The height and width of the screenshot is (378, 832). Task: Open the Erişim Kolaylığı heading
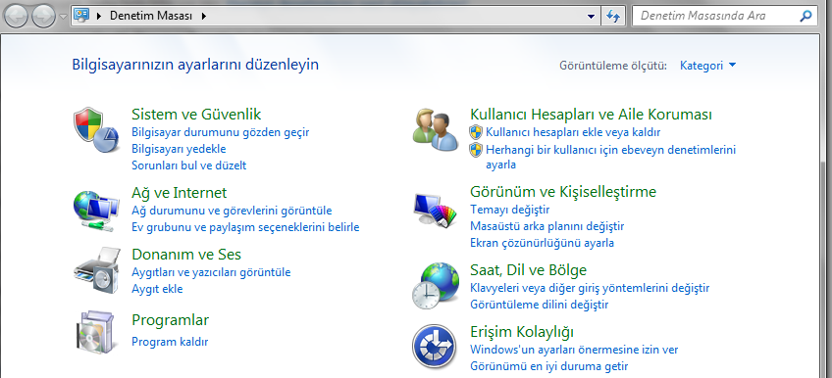pos(522,332)
